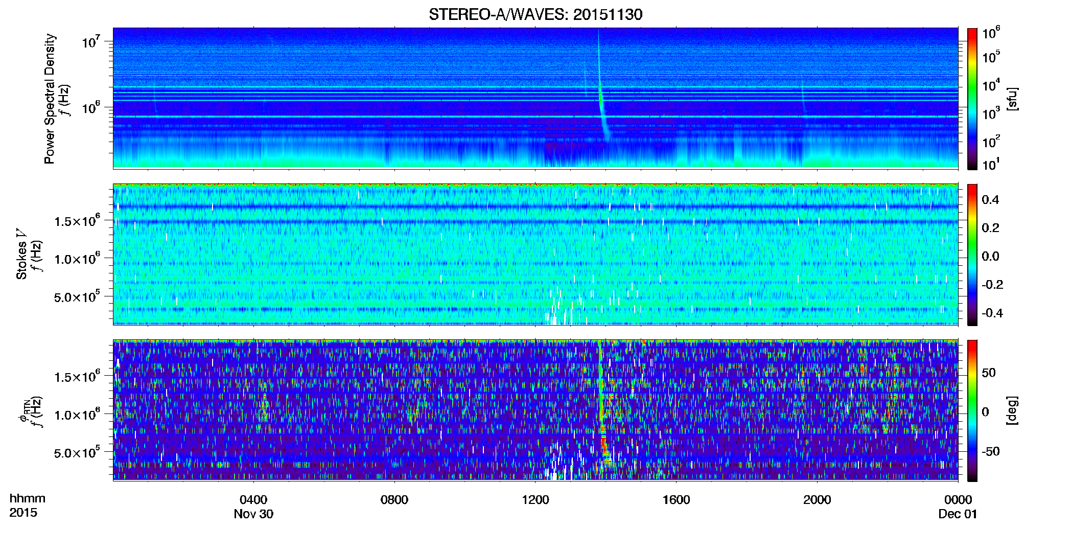
Task: Click the Stokes V axis label
Action: click(x=21, y=254)
